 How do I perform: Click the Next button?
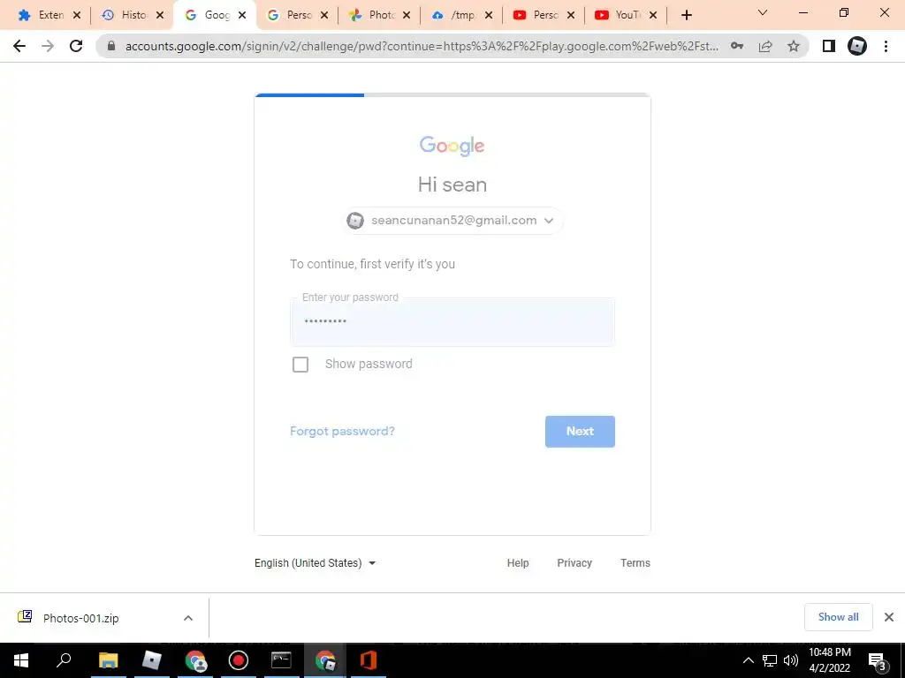(x=580, y=431)
